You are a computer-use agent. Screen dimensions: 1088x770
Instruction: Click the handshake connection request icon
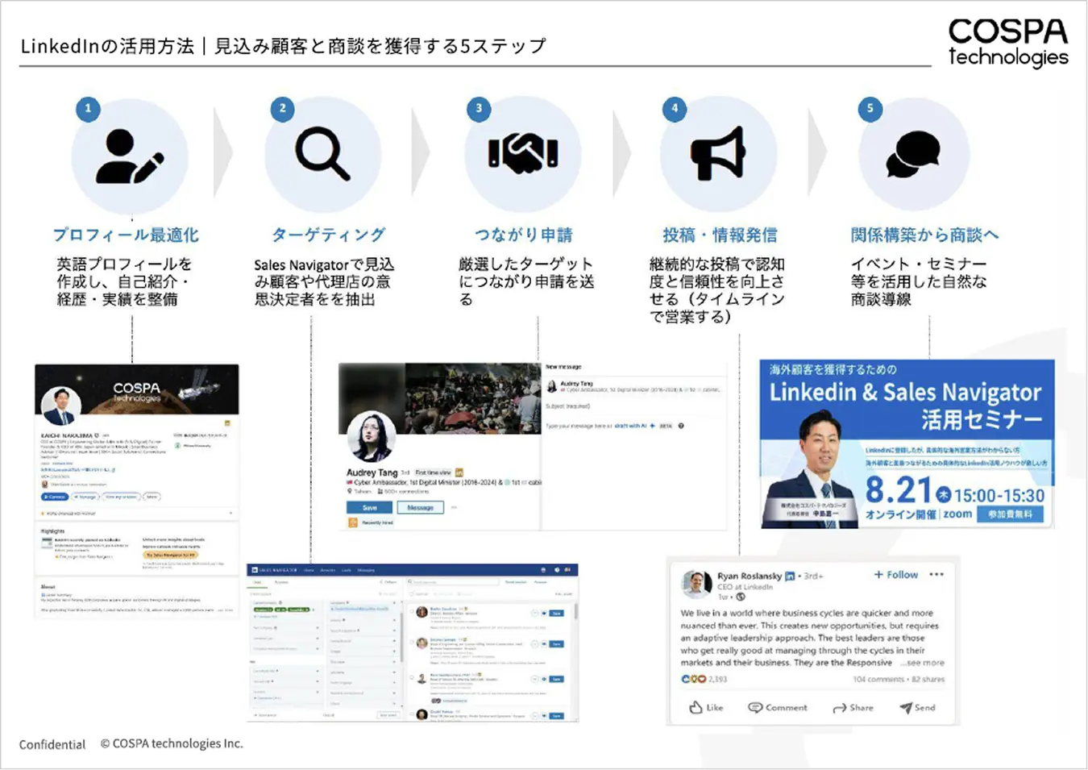click(523, 153)
